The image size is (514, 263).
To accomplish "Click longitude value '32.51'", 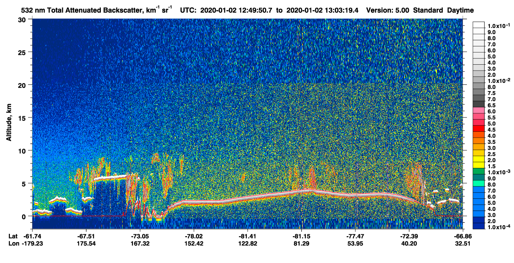I will click(x=463, y=244).
